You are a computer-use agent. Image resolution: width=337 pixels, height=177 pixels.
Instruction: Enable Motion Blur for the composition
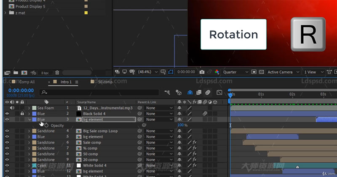pyautogui.click(x=208, y=92)
